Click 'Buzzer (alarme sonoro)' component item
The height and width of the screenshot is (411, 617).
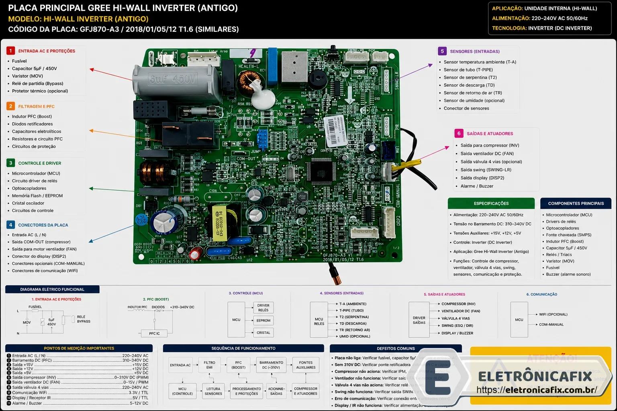pos(568,275)
